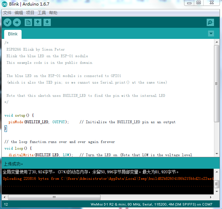Viewport: 222px width, 209px height.
Task: Click the '// Initialize the BUILTIN_LED pin' comment
Action: click(x=127, y=122)
